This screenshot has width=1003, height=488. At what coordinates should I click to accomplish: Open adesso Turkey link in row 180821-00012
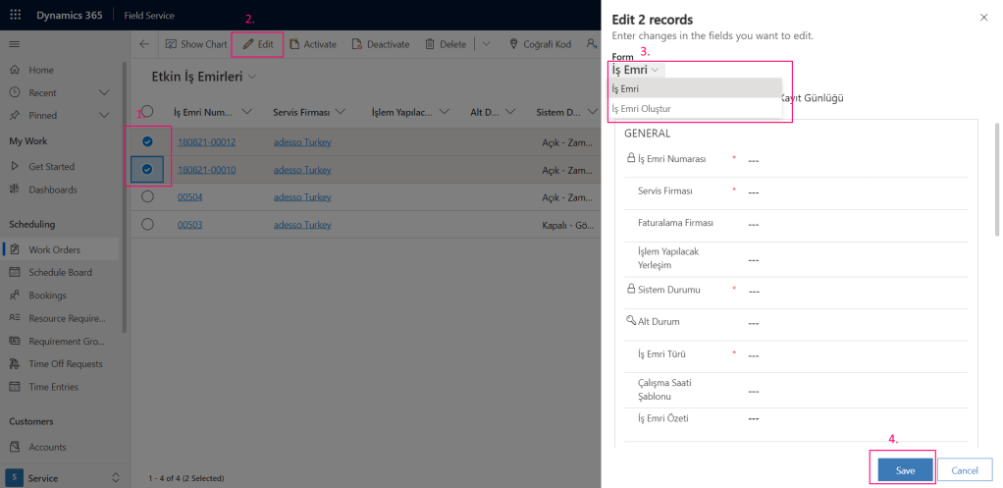coord(302,142)
